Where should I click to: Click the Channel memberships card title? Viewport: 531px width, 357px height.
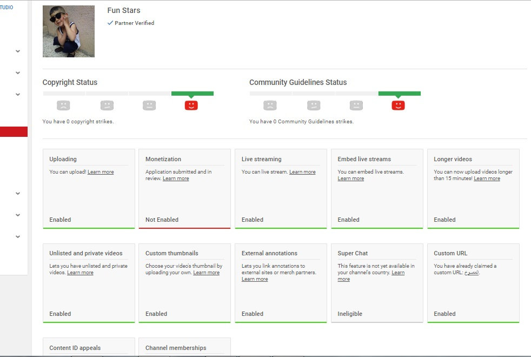click(176, 348)
